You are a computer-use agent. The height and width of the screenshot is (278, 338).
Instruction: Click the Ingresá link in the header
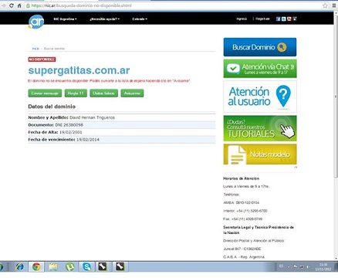[x=242, y=19]
